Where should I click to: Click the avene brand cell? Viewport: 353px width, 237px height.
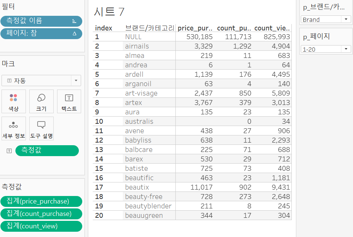point(134,131)
